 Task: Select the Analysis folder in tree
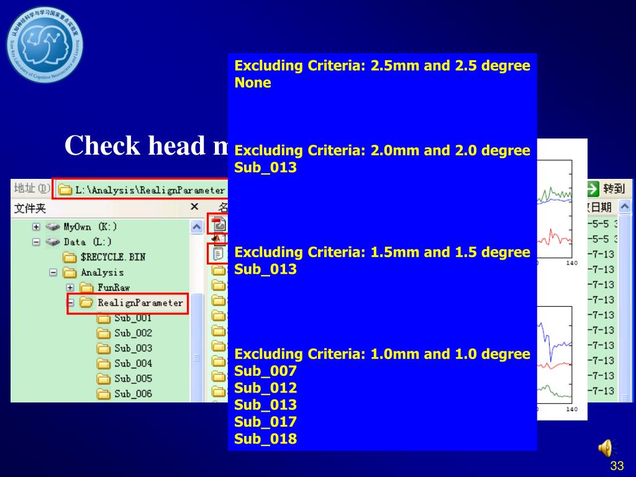(x=94, y=273)
